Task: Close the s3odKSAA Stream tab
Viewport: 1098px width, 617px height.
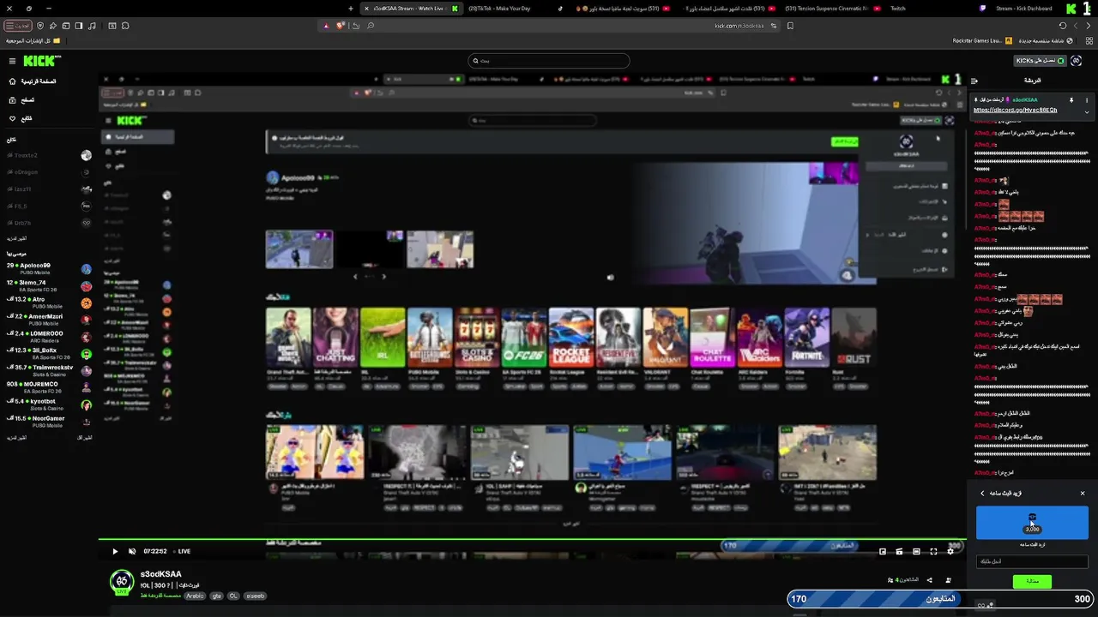Action: click(x=367, y=9)
